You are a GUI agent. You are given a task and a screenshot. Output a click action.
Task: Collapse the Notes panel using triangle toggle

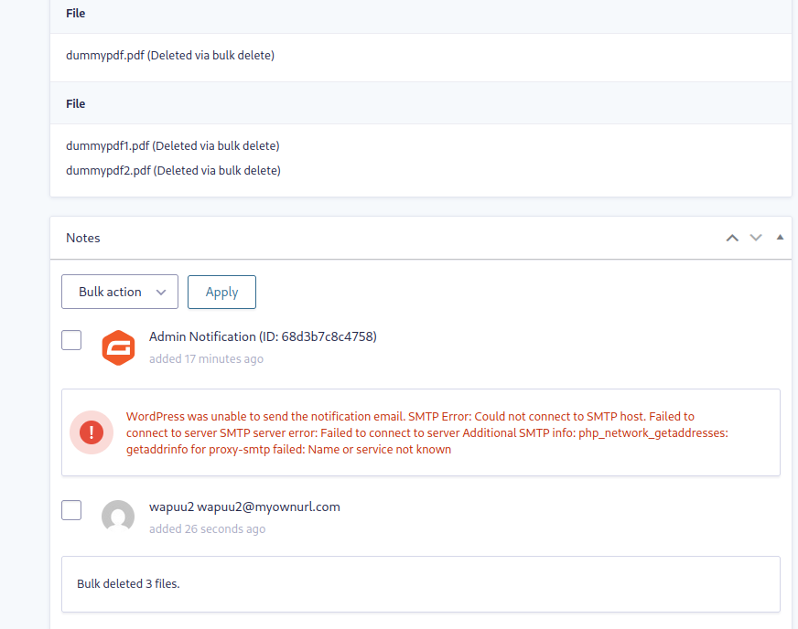[x=780, y=238]
